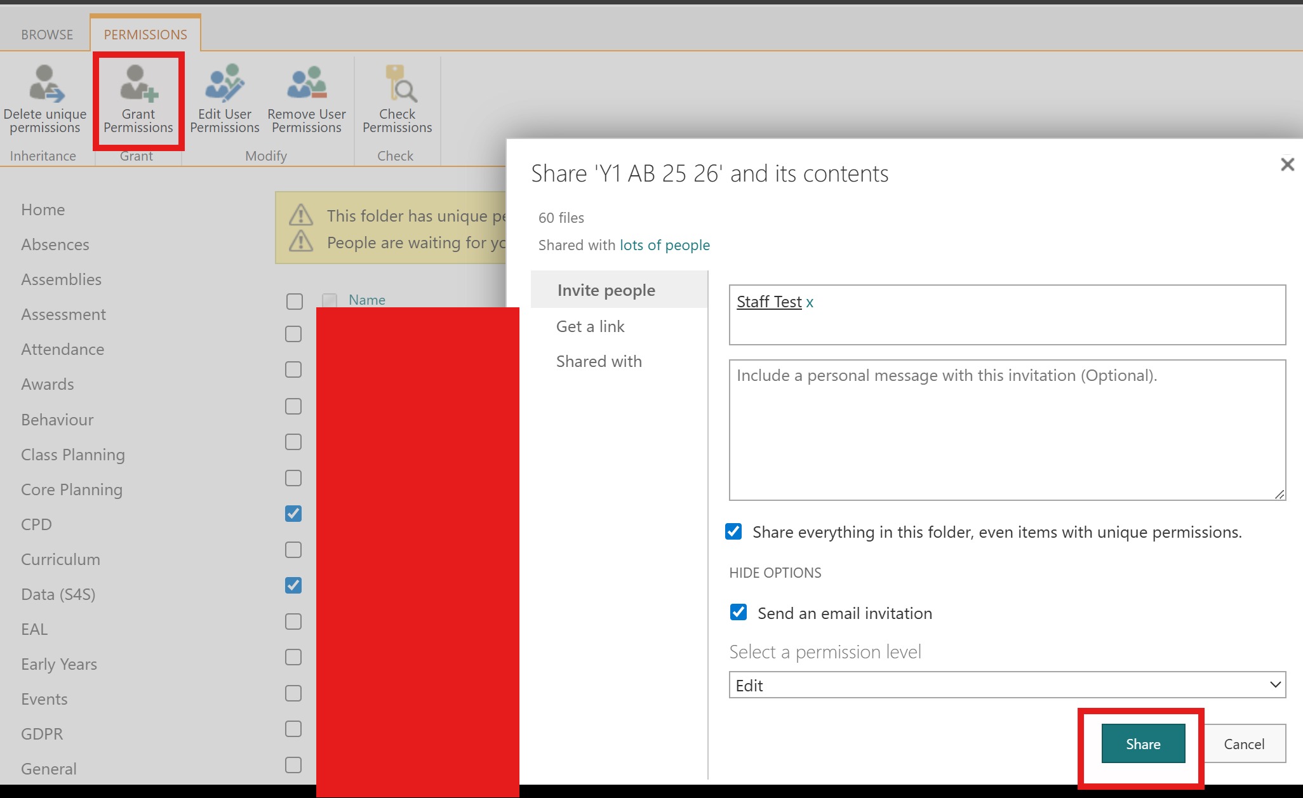Click the lots of people link
1303x798 pixels.
pos(664,245)
